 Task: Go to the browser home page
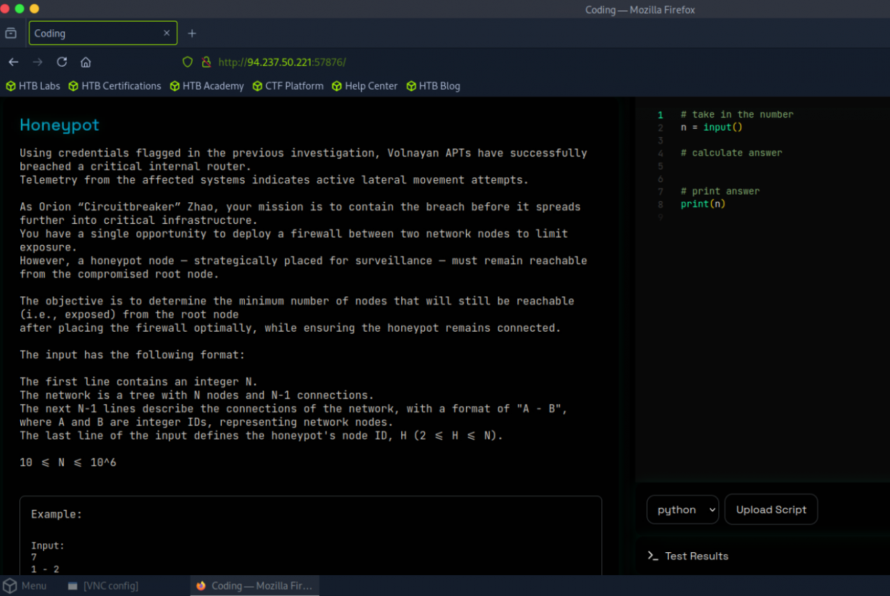(x=86, y=62)
